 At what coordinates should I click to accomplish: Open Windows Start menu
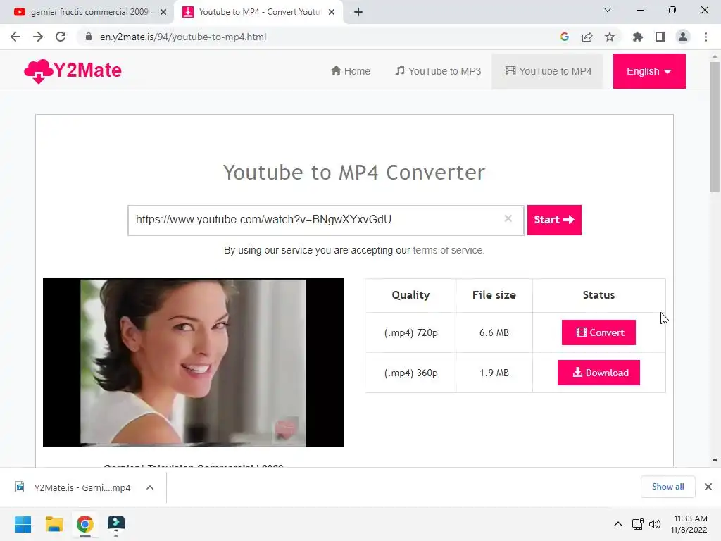point(23,524)
